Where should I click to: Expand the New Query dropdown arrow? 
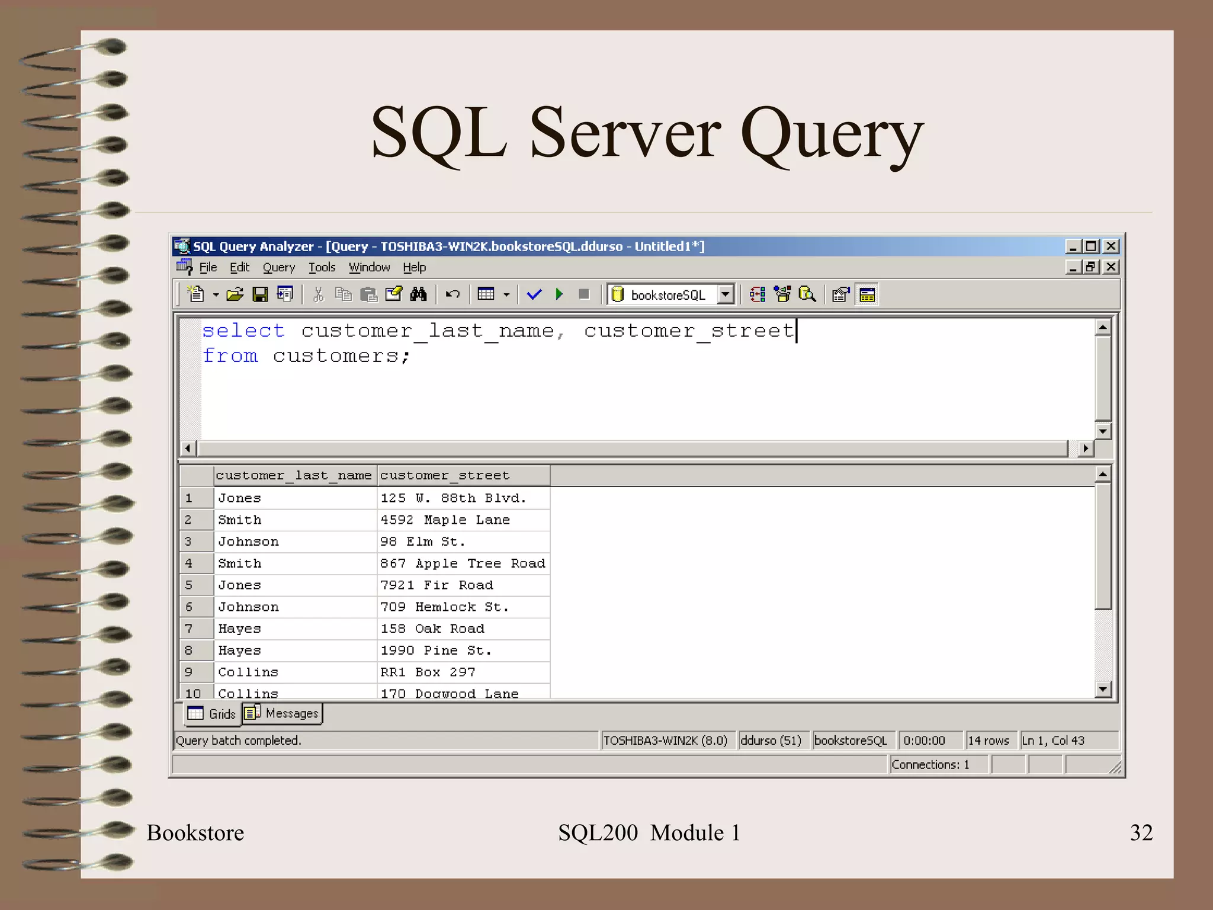[x=216, y=294]
